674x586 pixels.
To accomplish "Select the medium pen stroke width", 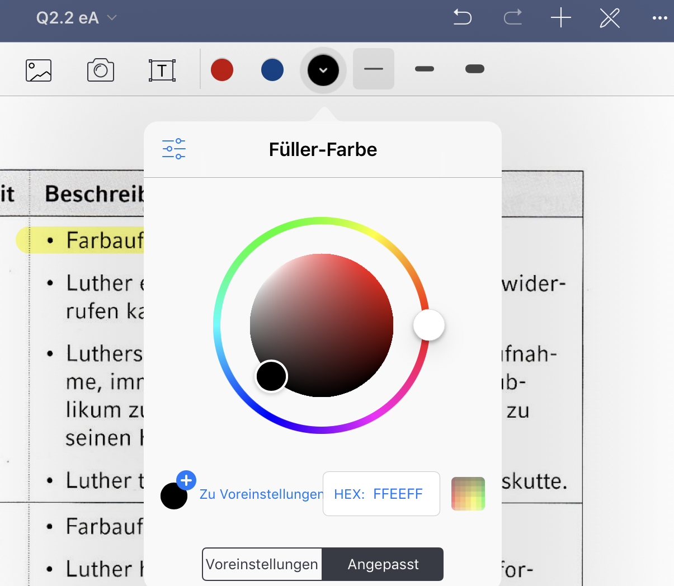I will (425, 69).
